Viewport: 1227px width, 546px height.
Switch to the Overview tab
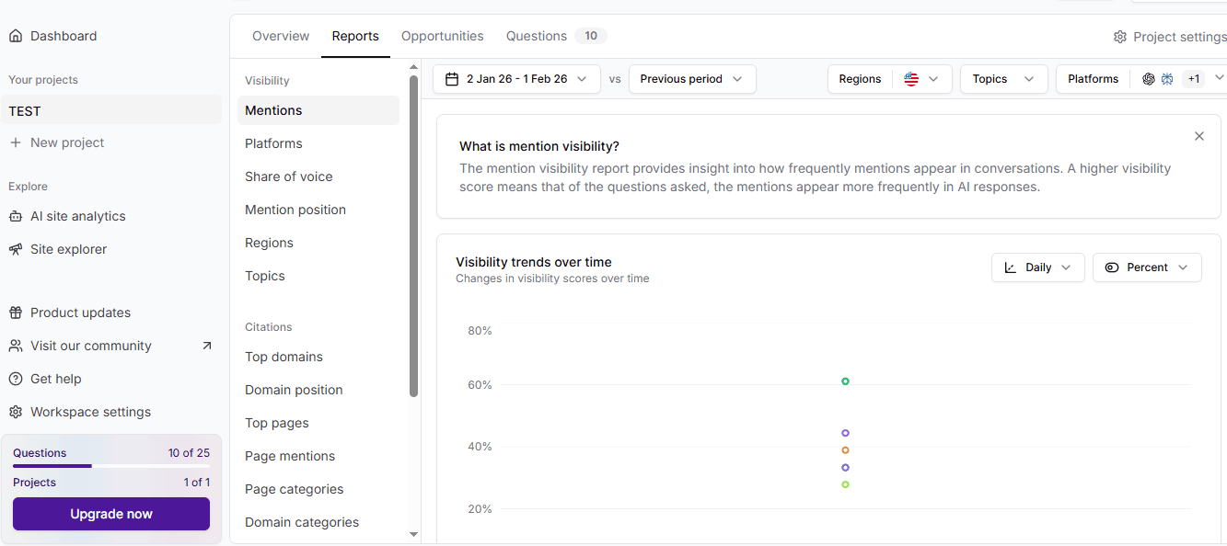(x=281, y=36)
